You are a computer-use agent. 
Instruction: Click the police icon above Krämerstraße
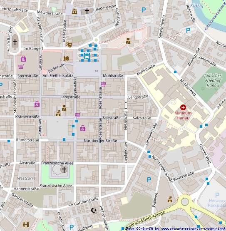click(x=64, y=108)
